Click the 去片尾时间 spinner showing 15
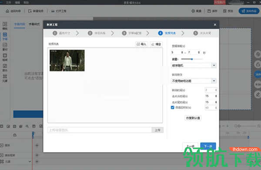Viewport: 261px width, 170px height. click(x=211, y=102)
